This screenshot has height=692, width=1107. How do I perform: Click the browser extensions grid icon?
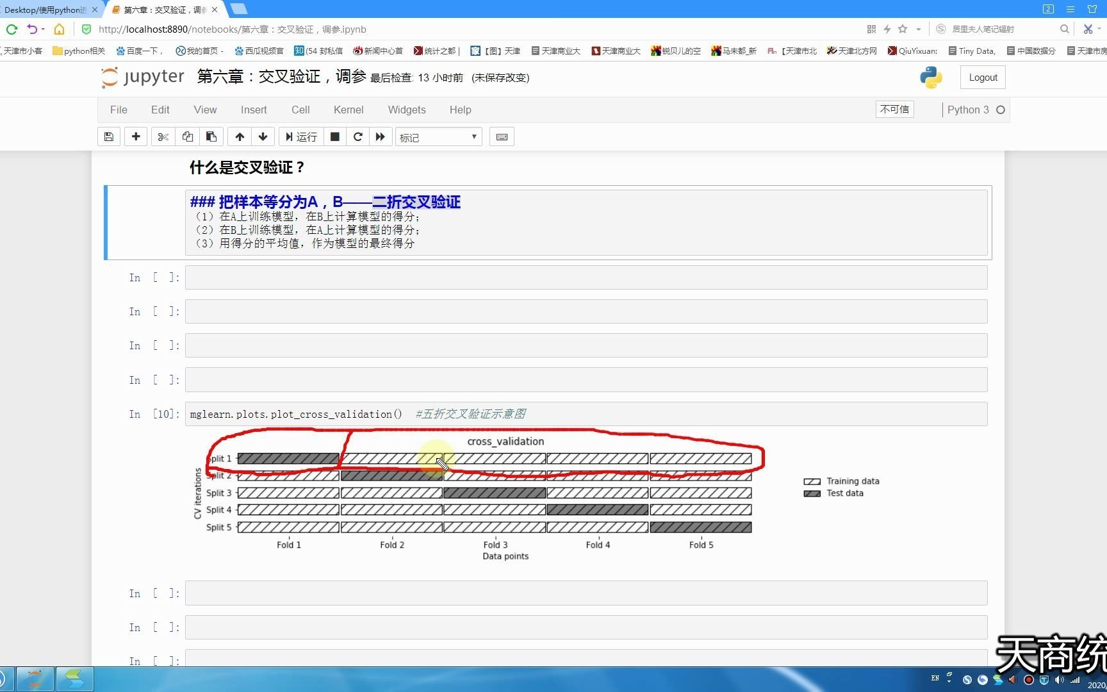871,29
